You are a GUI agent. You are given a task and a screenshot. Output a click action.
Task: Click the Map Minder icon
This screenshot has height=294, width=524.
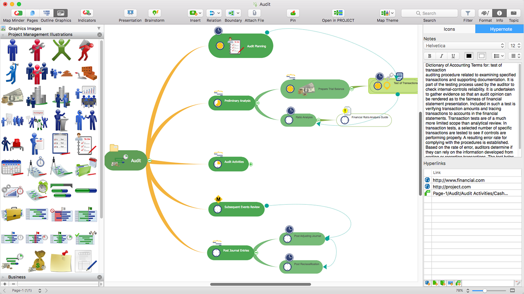tap(18, 13)
